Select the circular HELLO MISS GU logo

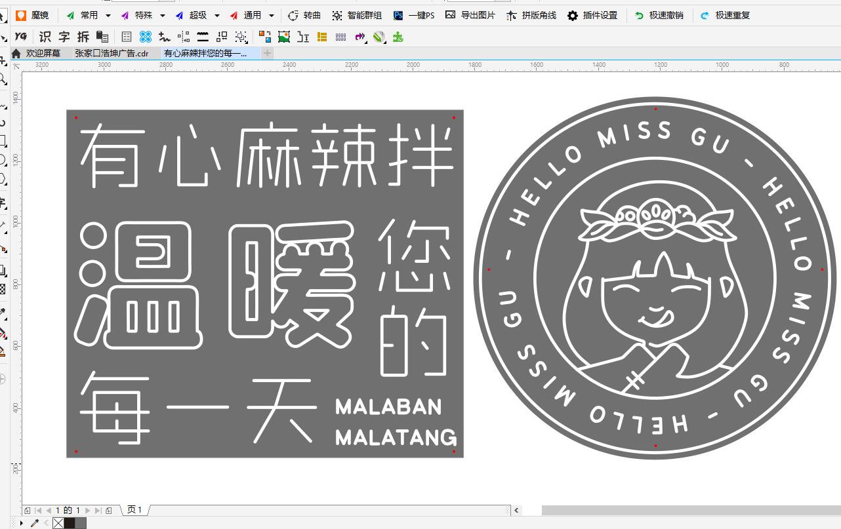coord(655,278)
